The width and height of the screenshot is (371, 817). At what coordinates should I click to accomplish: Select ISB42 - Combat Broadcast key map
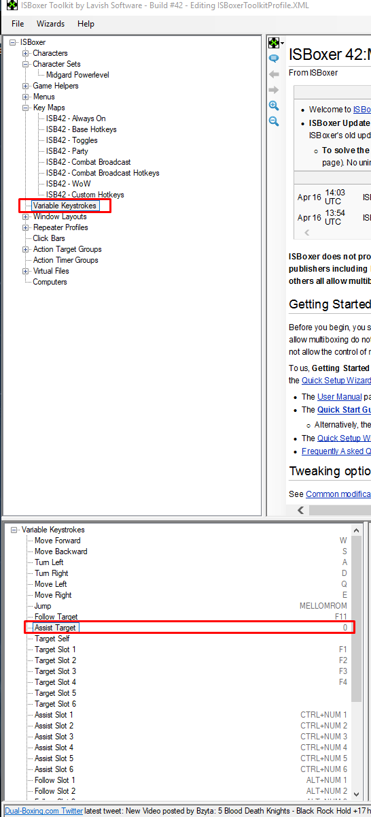coord(88,162)
